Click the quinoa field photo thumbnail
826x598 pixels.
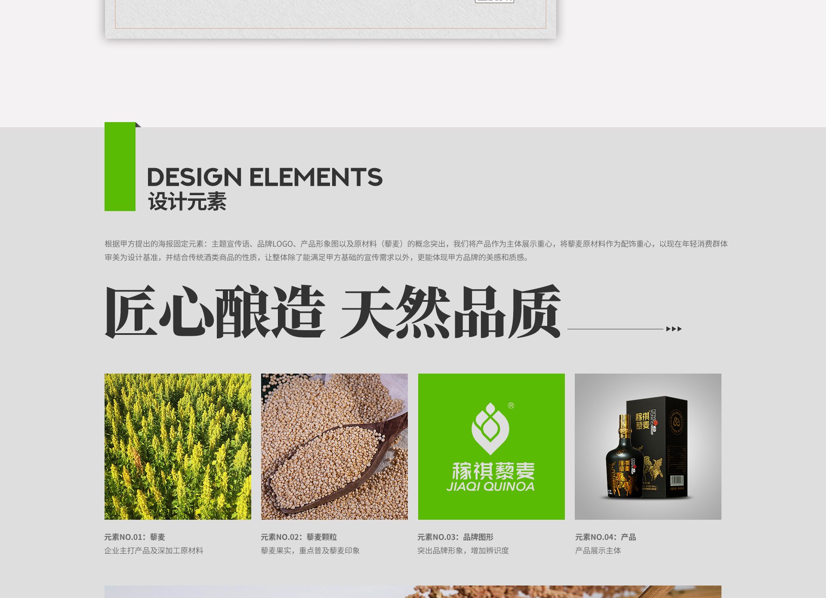pyautogui.click(x=178, y=446)
